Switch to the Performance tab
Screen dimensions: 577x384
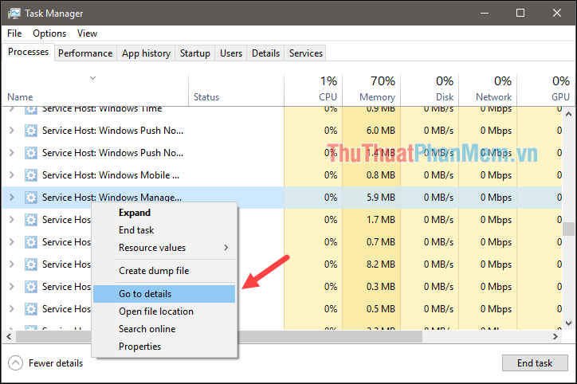click(x=85, y=53)
